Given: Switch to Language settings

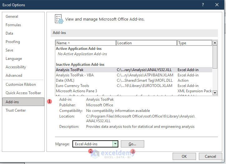Looking at the screenshot, I should (x=14, y=59).
